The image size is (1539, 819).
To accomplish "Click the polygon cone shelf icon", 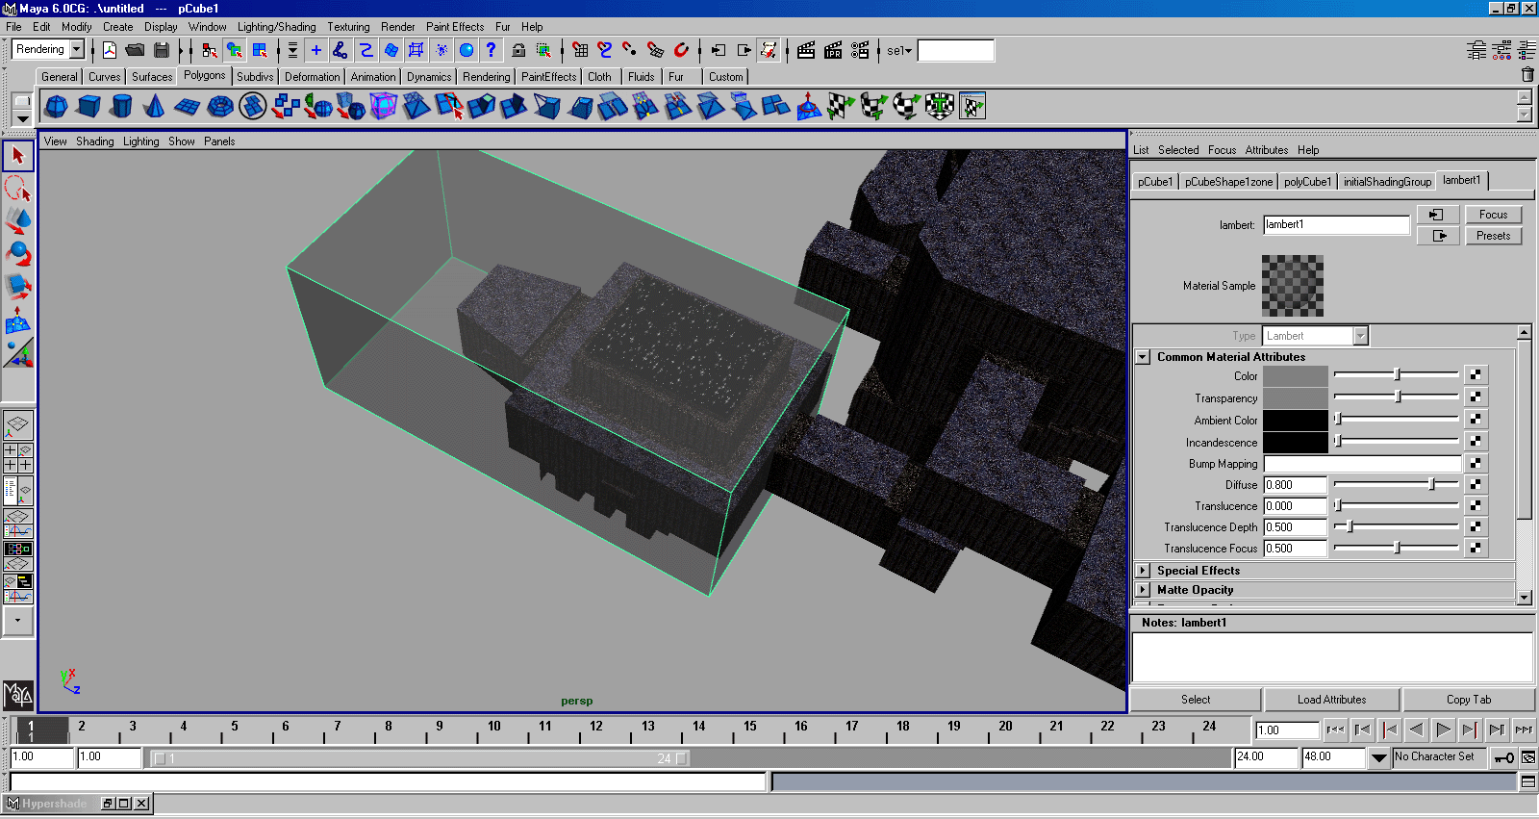I will (x=155, y=106).
